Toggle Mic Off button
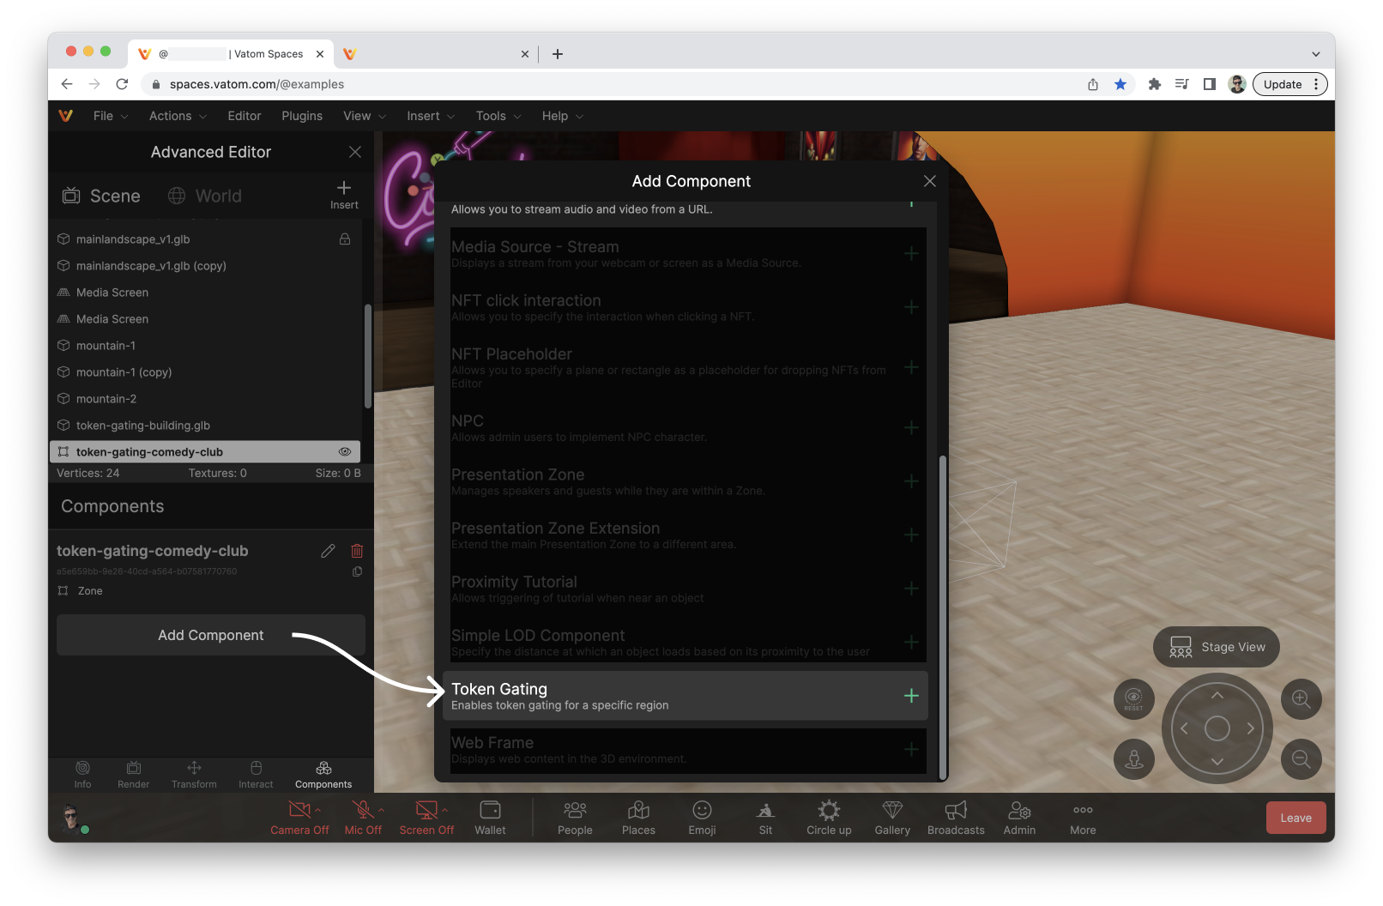 coord(363,818)
